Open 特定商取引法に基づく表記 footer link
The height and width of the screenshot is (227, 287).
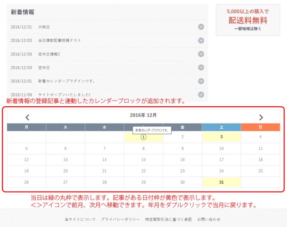(x=168, y=219)
